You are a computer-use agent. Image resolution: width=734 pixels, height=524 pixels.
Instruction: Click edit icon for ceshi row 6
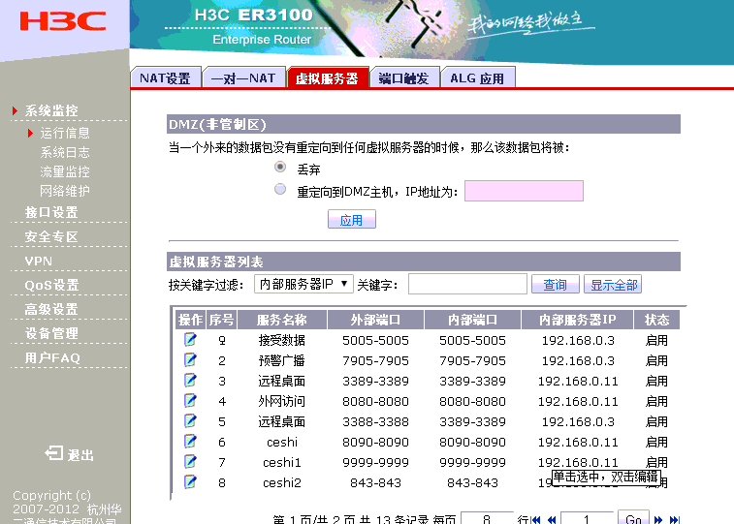click(190, 442)
